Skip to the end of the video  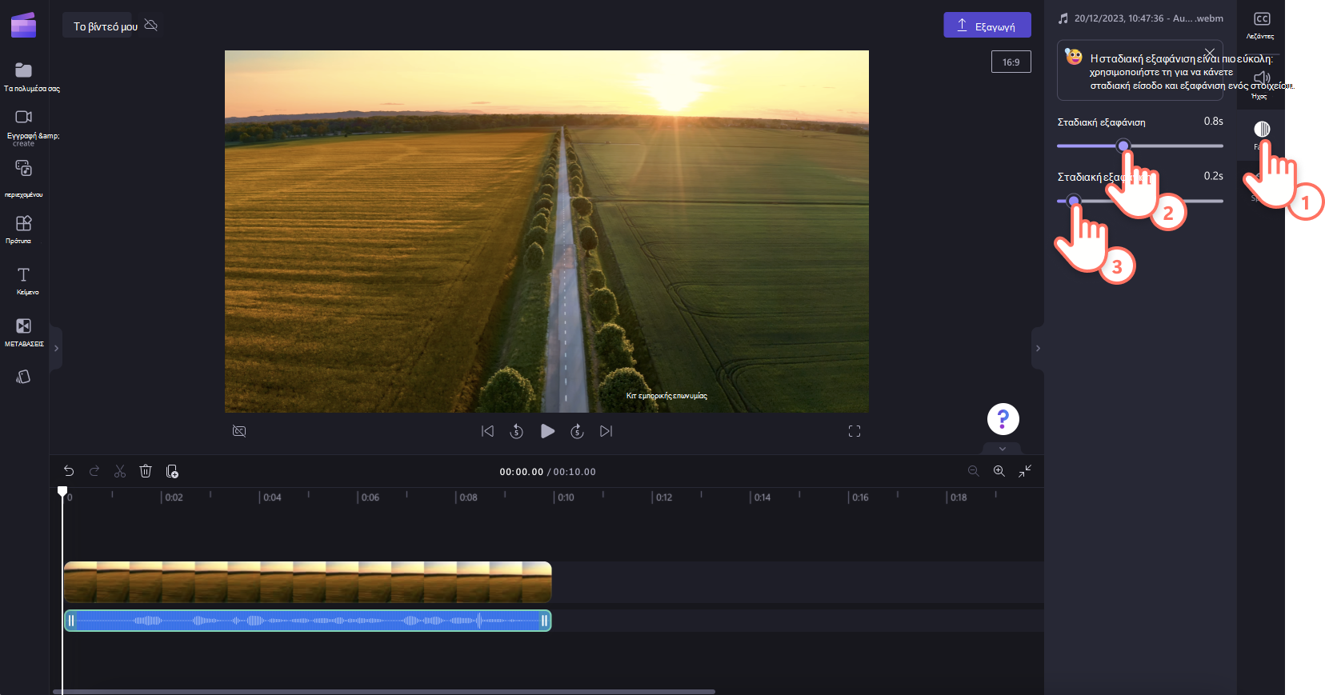coord(606,431)
